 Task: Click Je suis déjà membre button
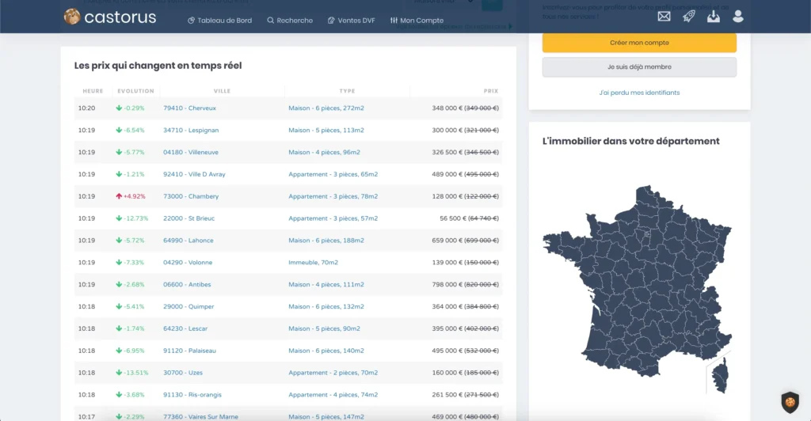pyautogui.click(x=639, y=67)
